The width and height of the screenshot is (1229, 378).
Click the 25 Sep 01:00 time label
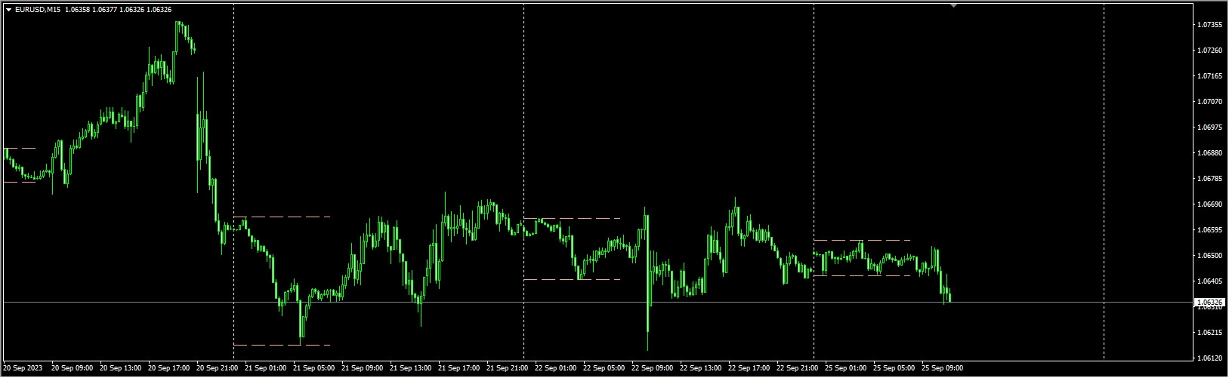point(845,369)
